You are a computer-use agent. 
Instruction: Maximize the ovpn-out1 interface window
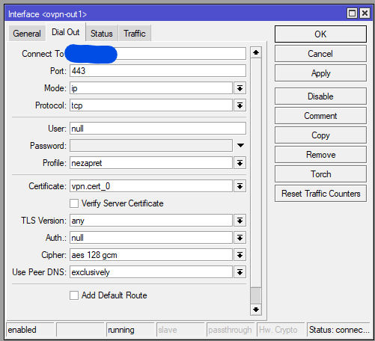click(x=352, y=13)
